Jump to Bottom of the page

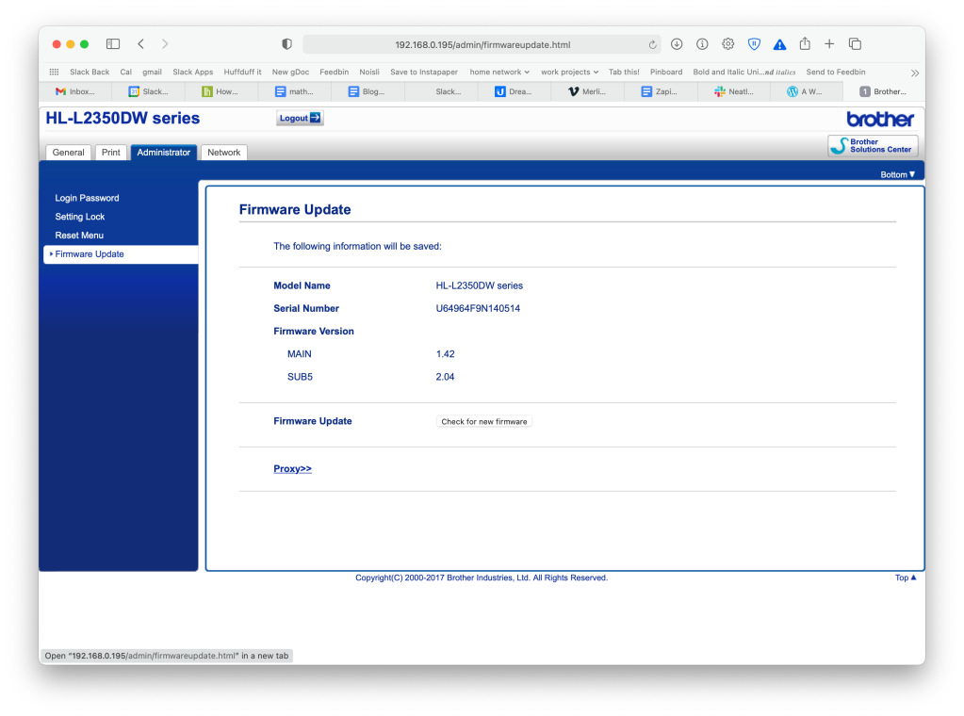point(898,174)
